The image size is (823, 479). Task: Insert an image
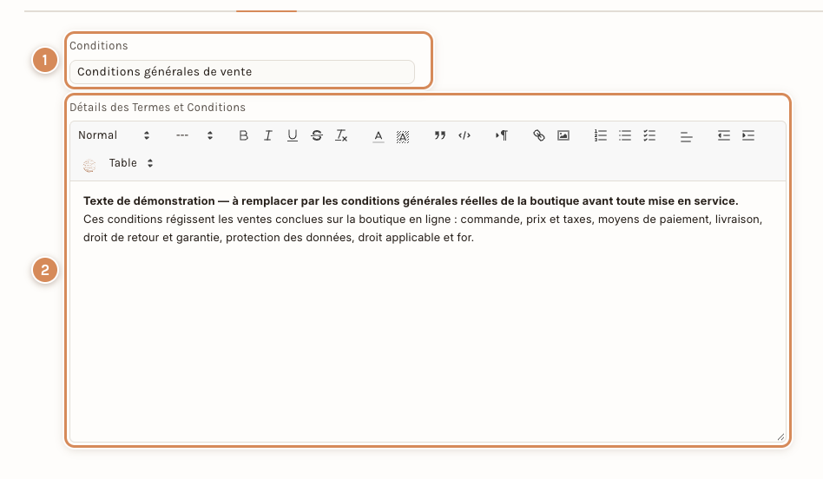pos(563,135)
